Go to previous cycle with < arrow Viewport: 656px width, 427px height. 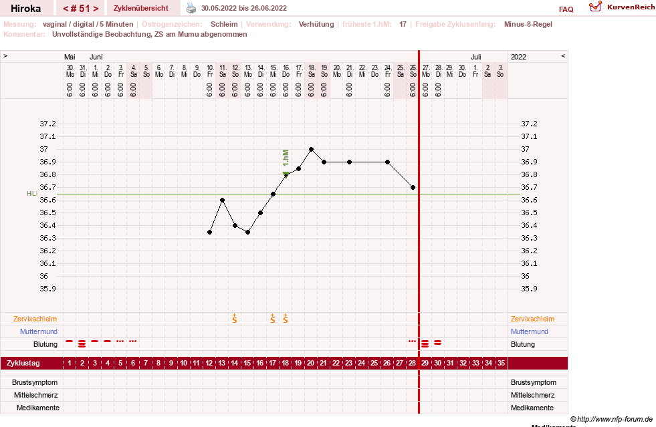(x=66, y=9)
